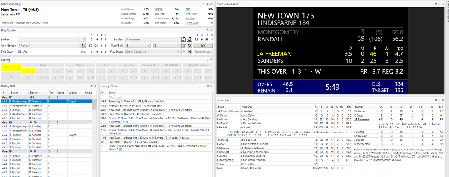
Task: Click yellow 0 runs button
Action: tap(28, 71)
